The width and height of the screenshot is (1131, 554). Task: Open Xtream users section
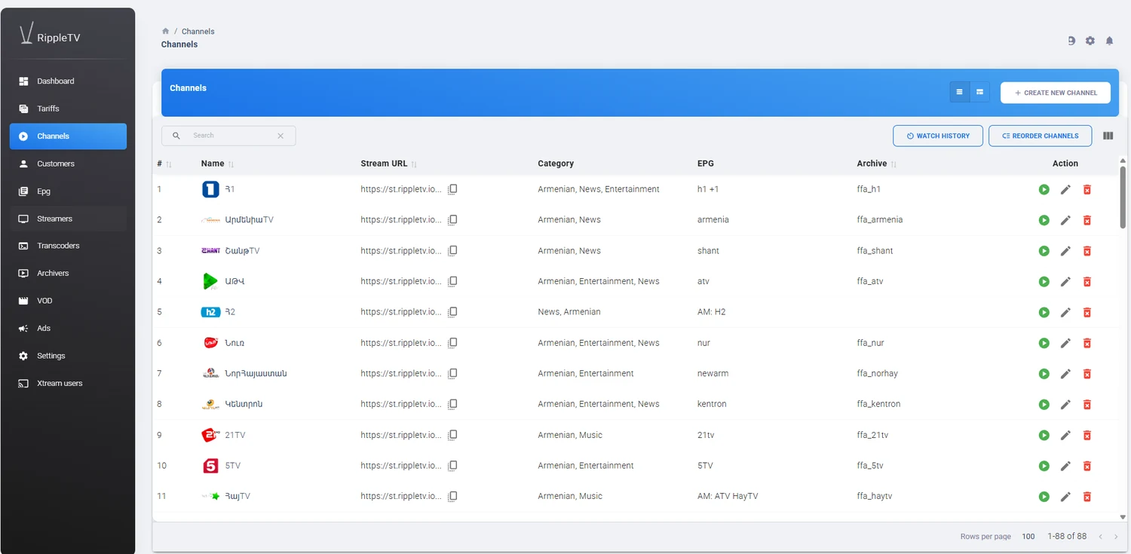click(68, 383)
